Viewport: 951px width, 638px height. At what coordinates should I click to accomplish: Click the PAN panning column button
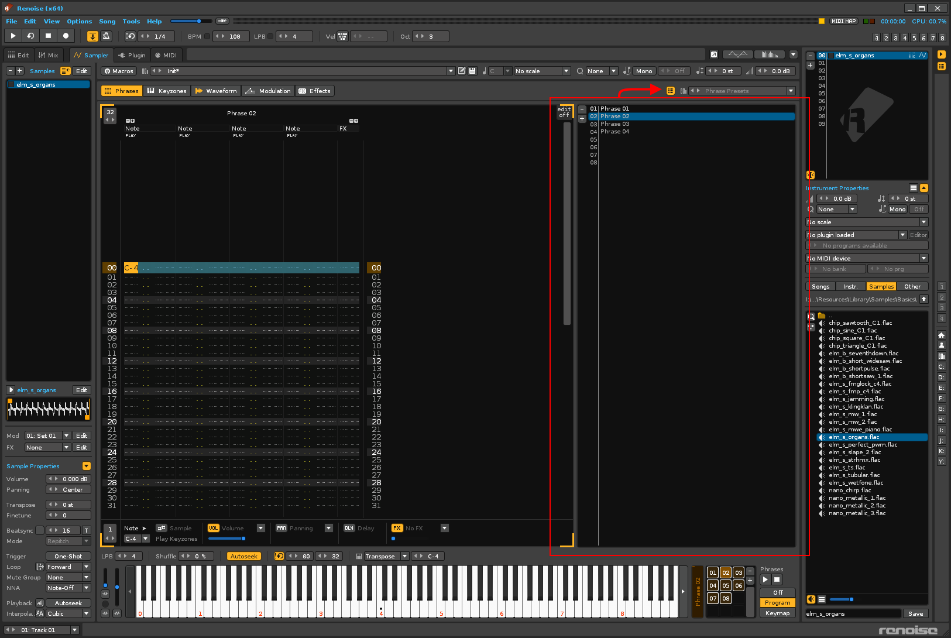[x=281, y=528]
